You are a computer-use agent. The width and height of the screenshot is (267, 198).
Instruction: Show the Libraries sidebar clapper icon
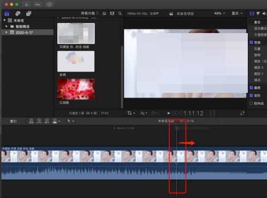7,13
